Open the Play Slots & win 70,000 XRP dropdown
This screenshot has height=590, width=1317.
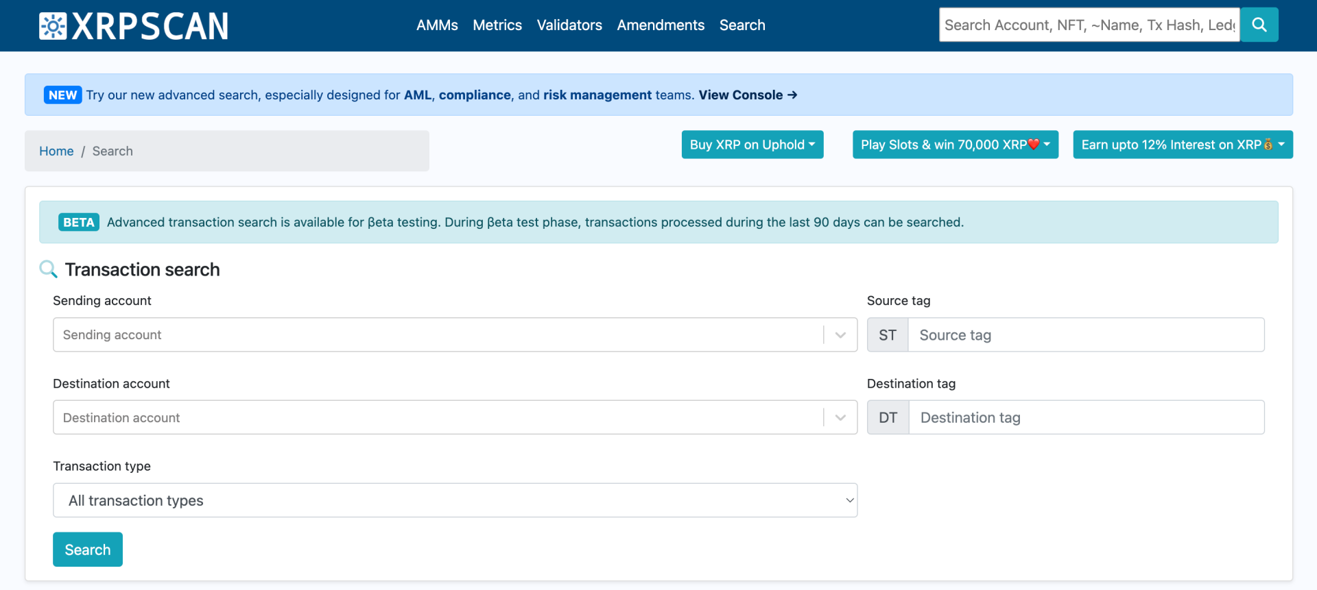point(955,145)
